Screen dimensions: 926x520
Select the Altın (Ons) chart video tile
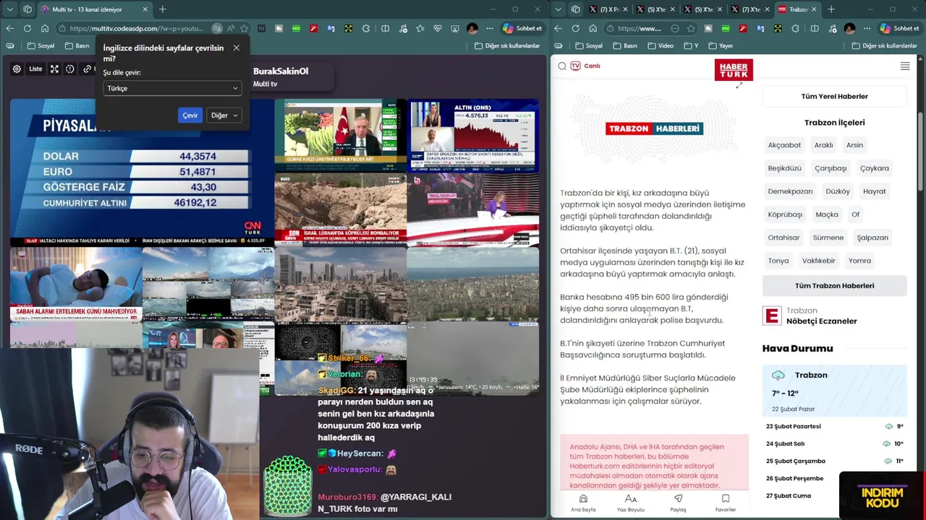click(x=473, y=135)
